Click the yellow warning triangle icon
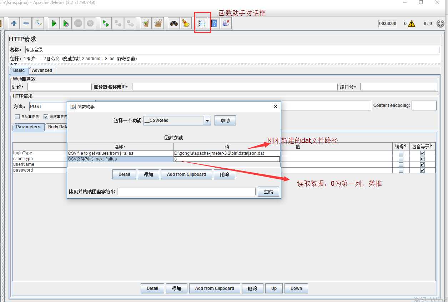 412,24
